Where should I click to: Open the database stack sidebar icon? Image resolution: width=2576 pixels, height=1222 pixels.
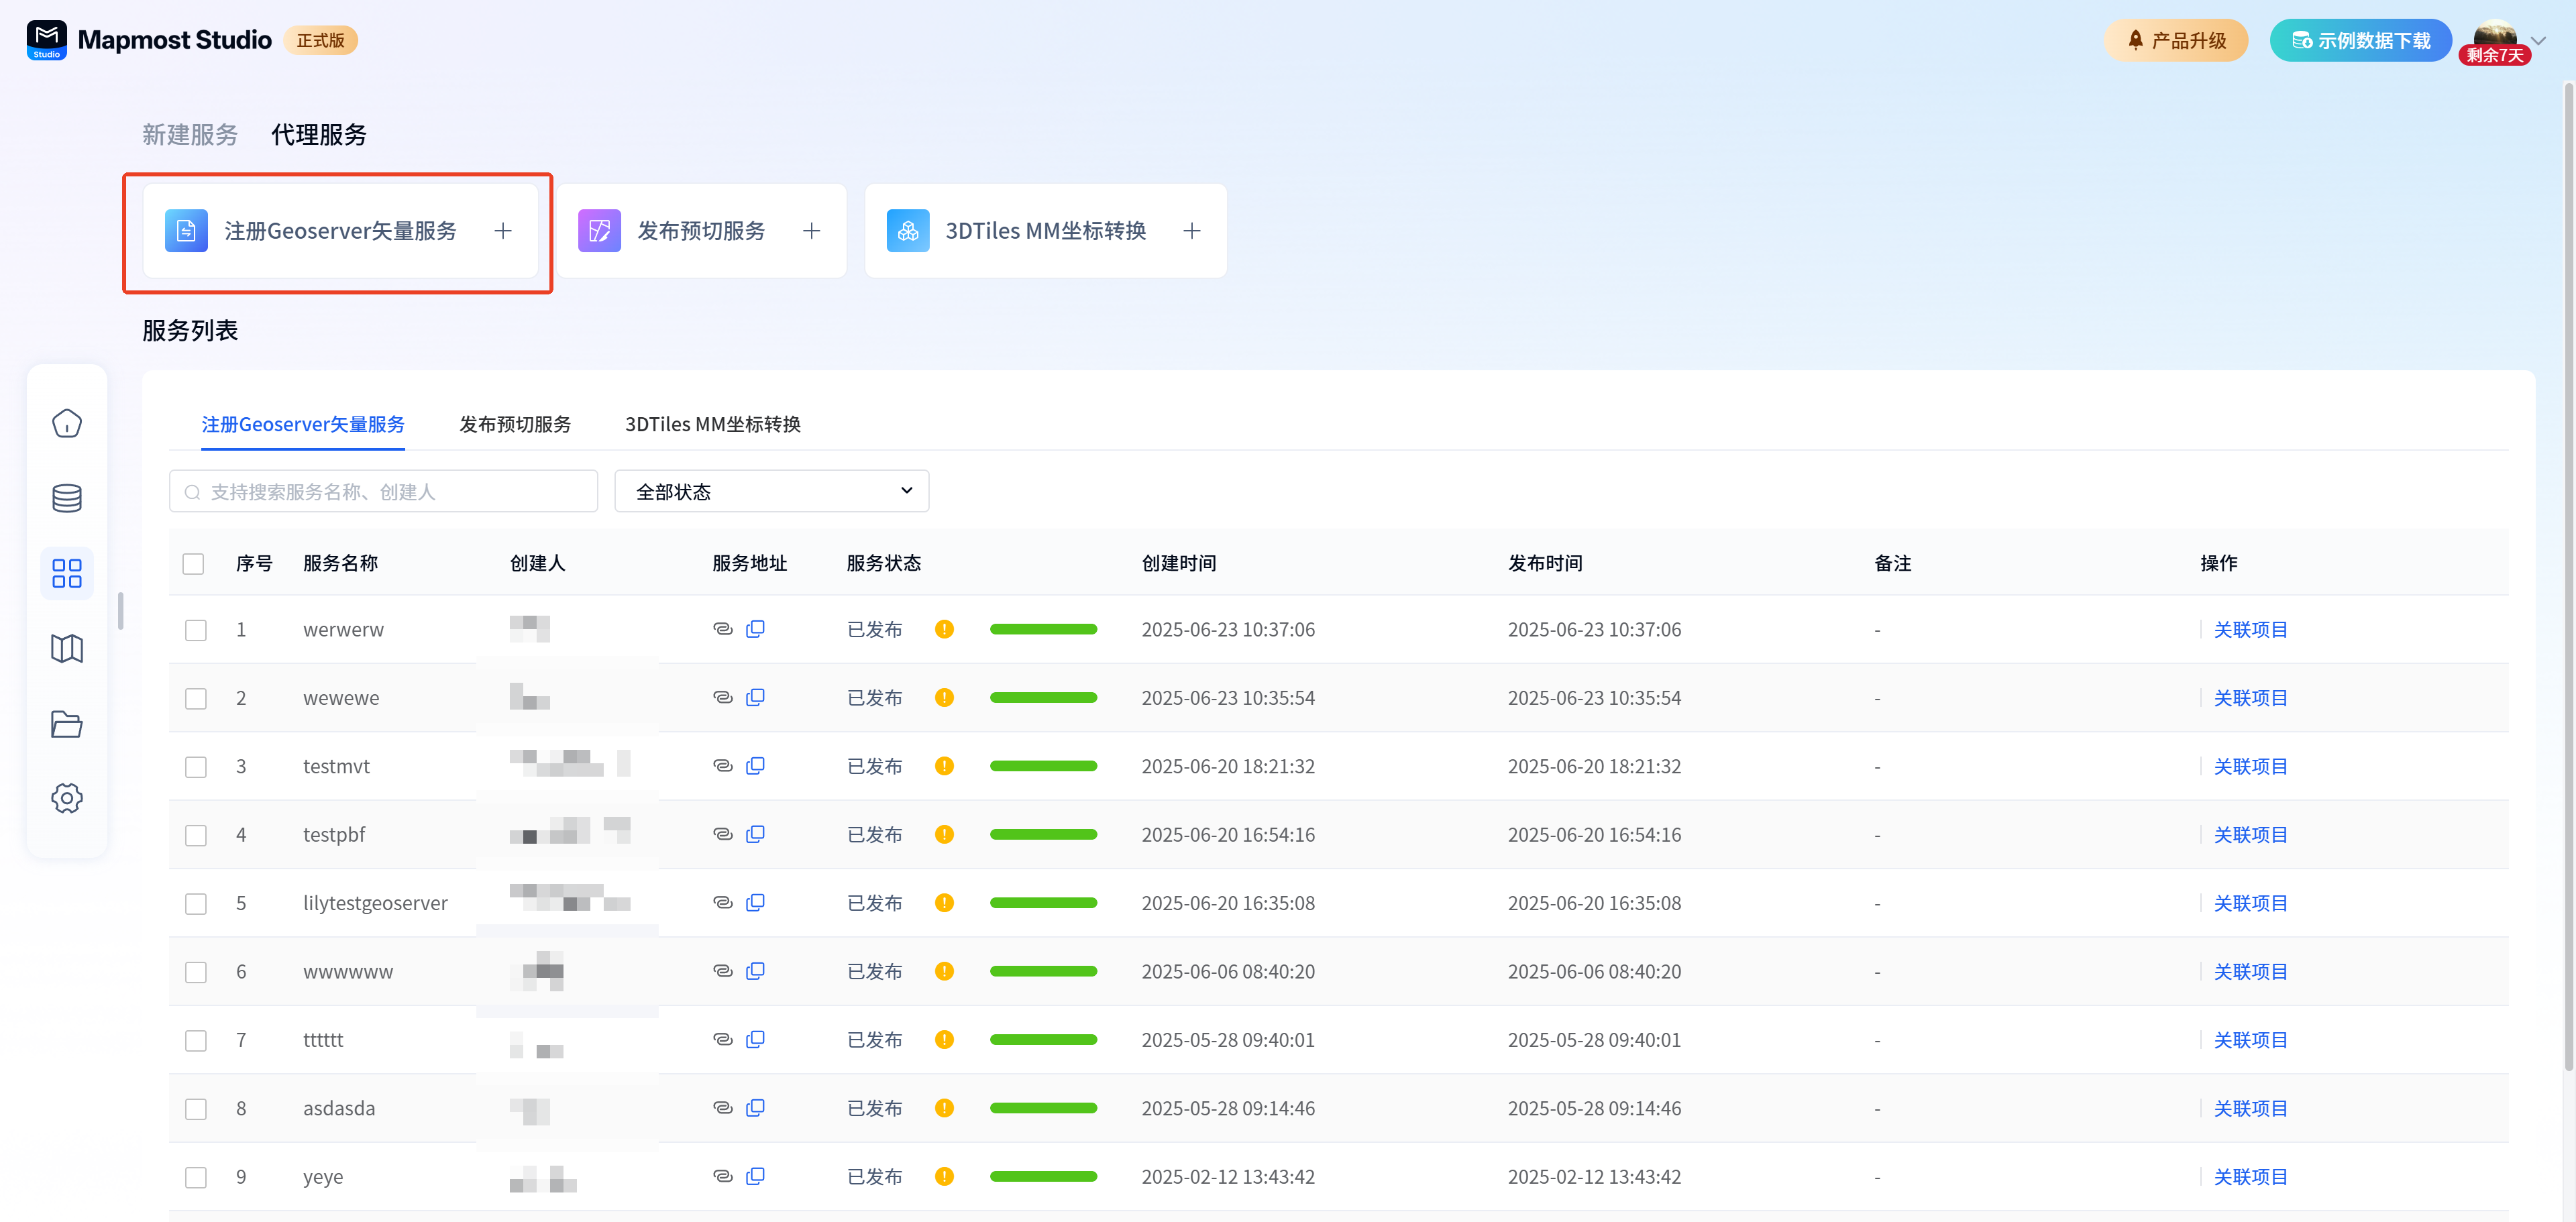67,498
